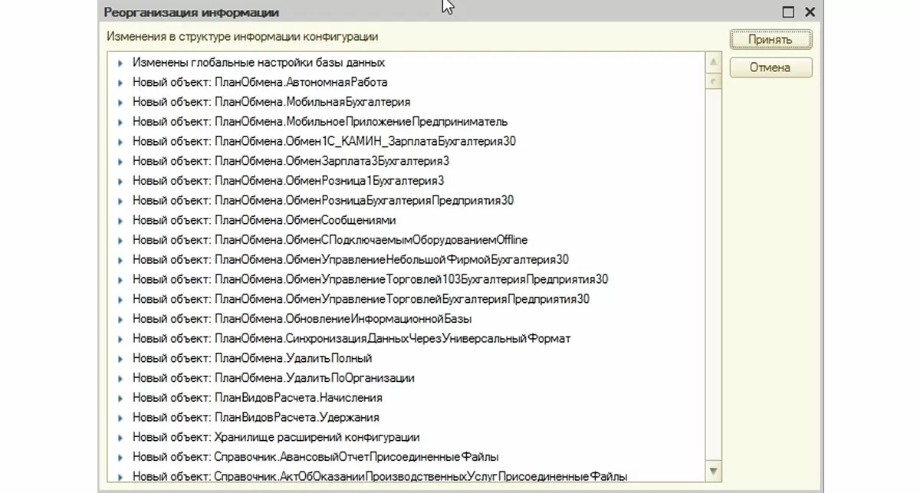Expand row ПланОбмена.АвтономнаяРабота

click(x=120, y=83)
